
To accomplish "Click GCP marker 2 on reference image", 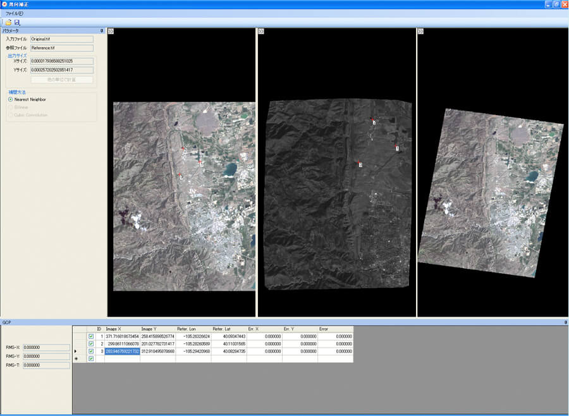I will point(374,121).
